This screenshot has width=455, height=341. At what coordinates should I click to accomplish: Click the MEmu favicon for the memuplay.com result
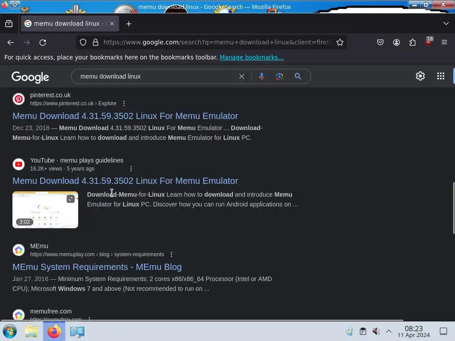pos(19,250)
